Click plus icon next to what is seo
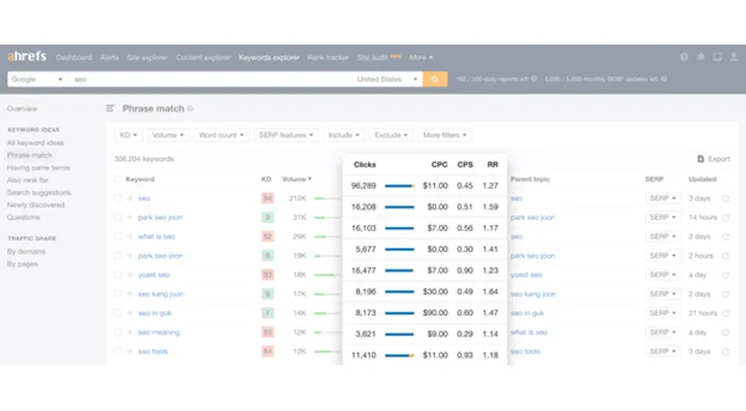The image size is (746, 411). pos(130,237)
